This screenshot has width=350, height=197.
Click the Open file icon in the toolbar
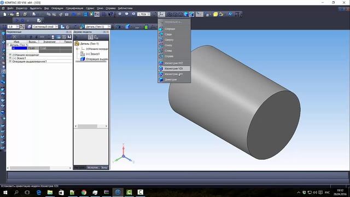tap(11, 14)
